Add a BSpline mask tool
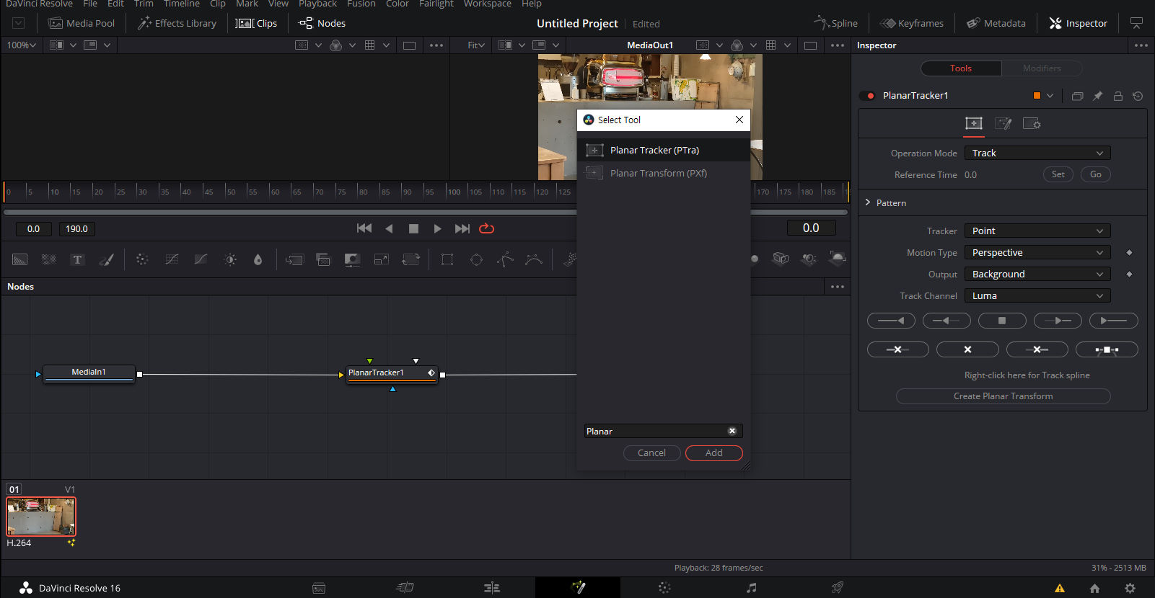Screen dimensions: 1155x598 tap(534, 259)
